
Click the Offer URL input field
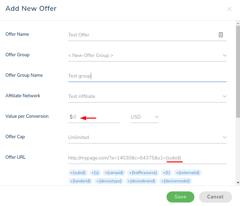[146, 158]
